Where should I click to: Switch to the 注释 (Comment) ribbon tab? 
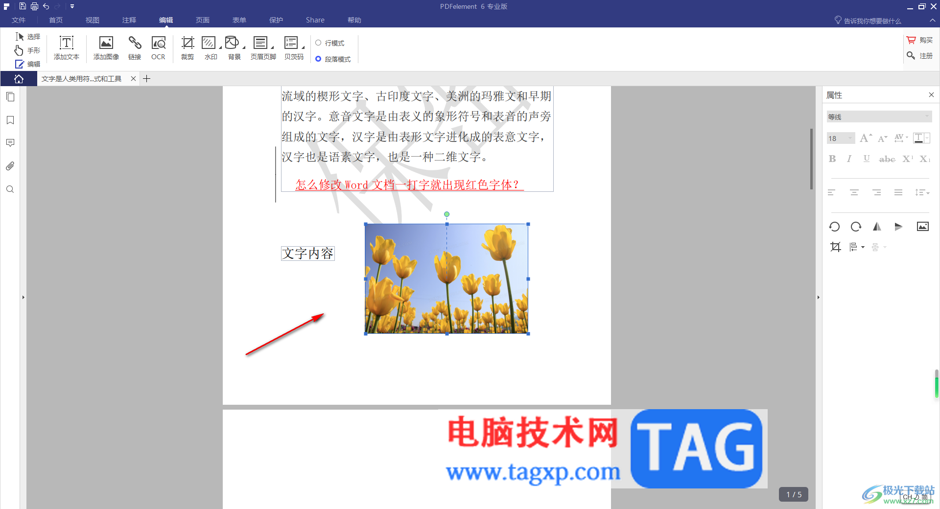pos(129,20)
